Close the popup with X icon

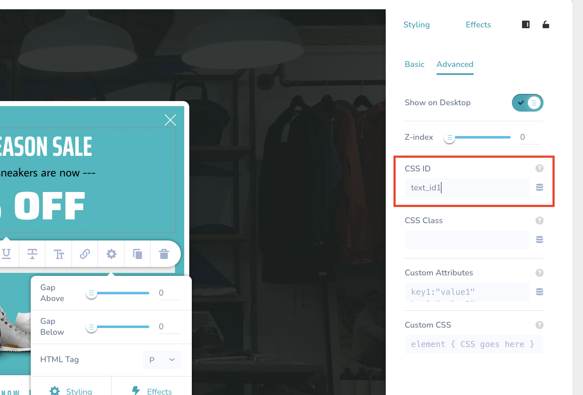pyautogui.click(x=170, y=120)
